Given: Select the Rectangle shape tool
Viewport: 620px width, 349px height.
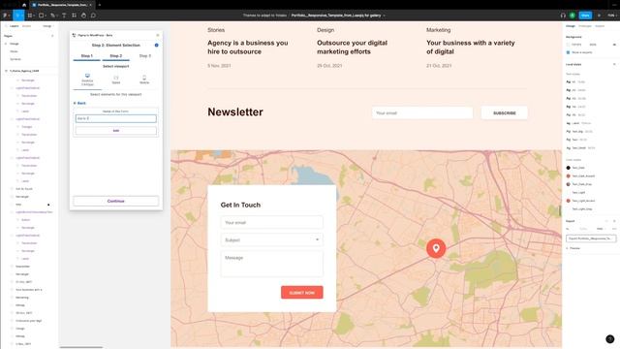Looking at the screenshot, I should pyautogui.click(x=41, y=16).
